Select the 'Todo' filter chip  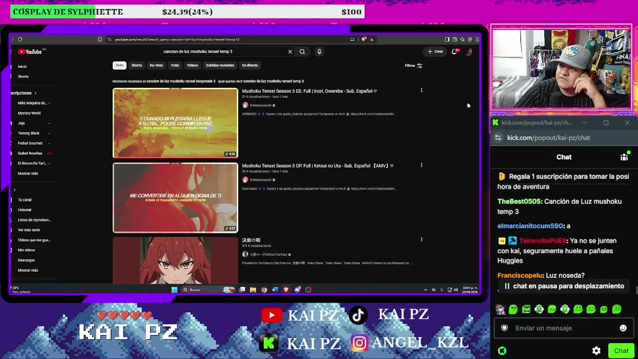[120, 65]
